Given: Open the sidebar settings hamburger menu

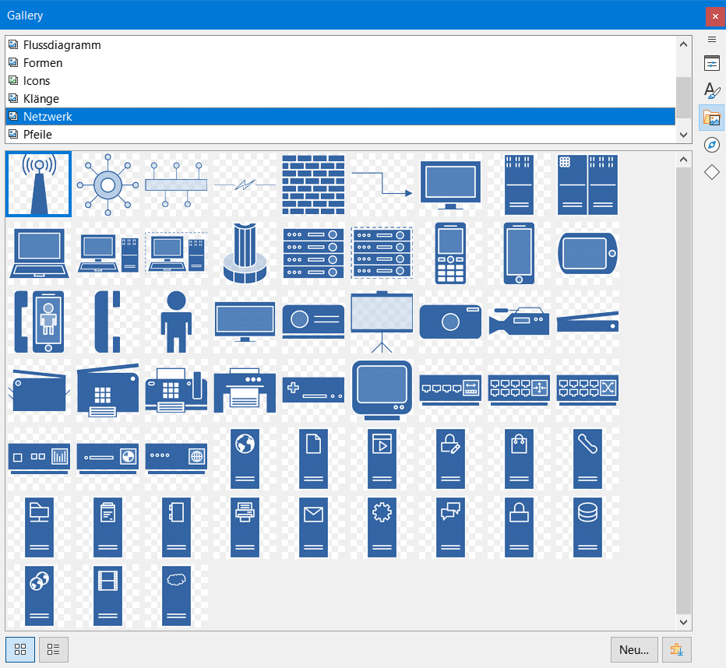Looking at the screenshot, I should click(x=711, y=39).
